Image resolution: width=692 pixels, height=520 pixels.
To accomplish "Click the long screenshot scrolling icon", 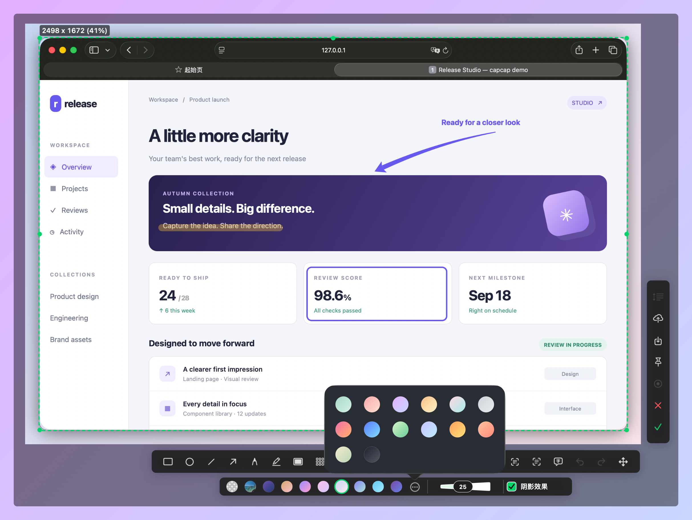I will pos(658,297).
